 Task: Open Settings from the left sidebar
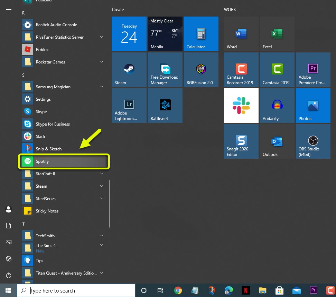(9, 259)
